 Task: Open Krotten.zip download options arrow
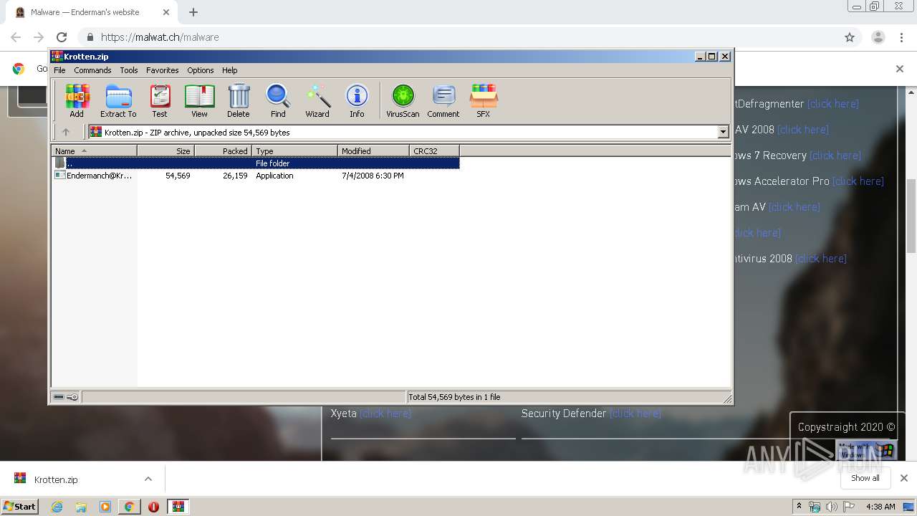[x=148, y=479]
